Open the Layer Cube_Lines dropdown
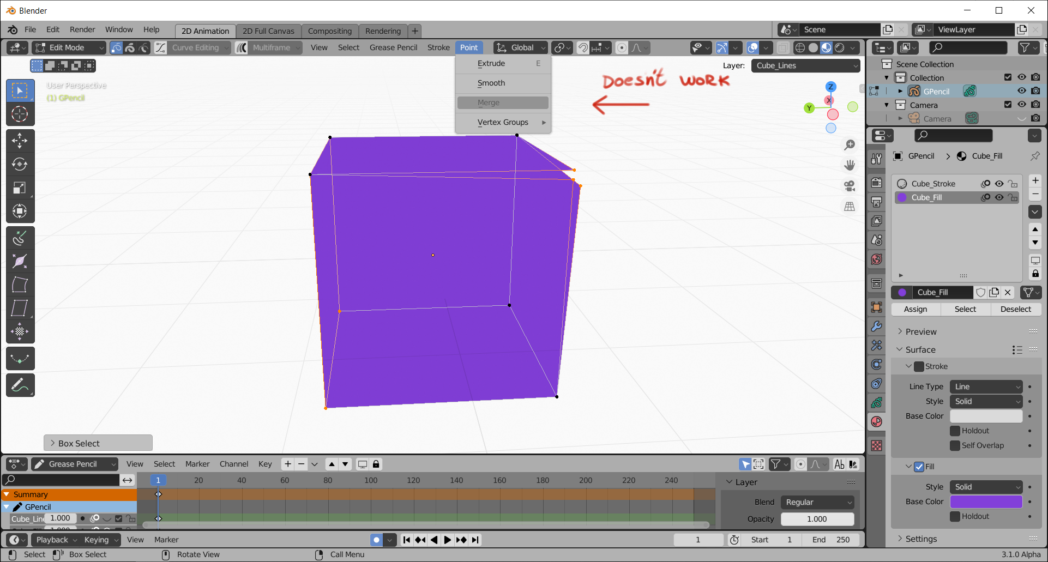 pos(806,65)
